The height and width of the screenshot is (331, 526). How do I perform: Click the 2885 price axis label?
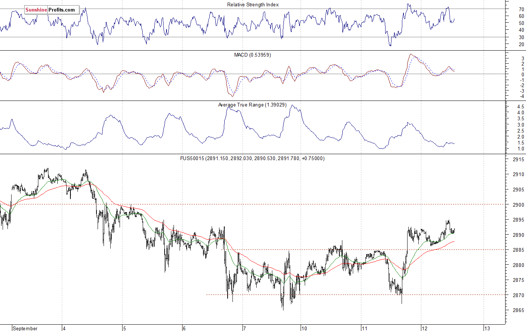click(519, 250)
